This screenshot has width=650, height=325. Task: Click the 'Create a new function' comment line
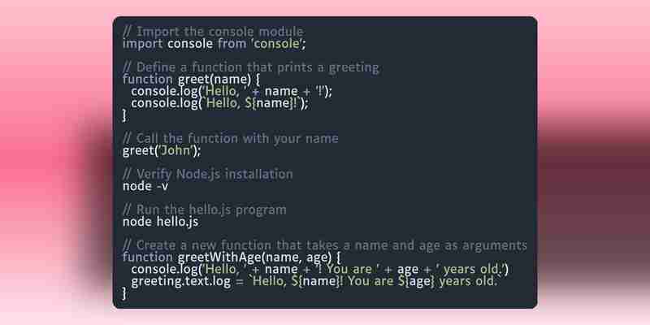click(325, 245)
